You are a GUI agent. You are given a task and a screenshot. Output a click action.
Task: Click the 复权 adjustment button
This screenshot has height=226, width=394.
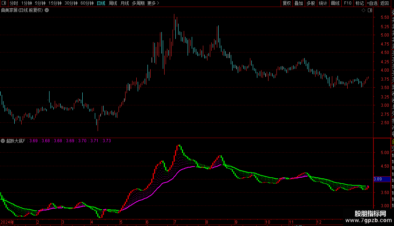[x=287, y=3]
